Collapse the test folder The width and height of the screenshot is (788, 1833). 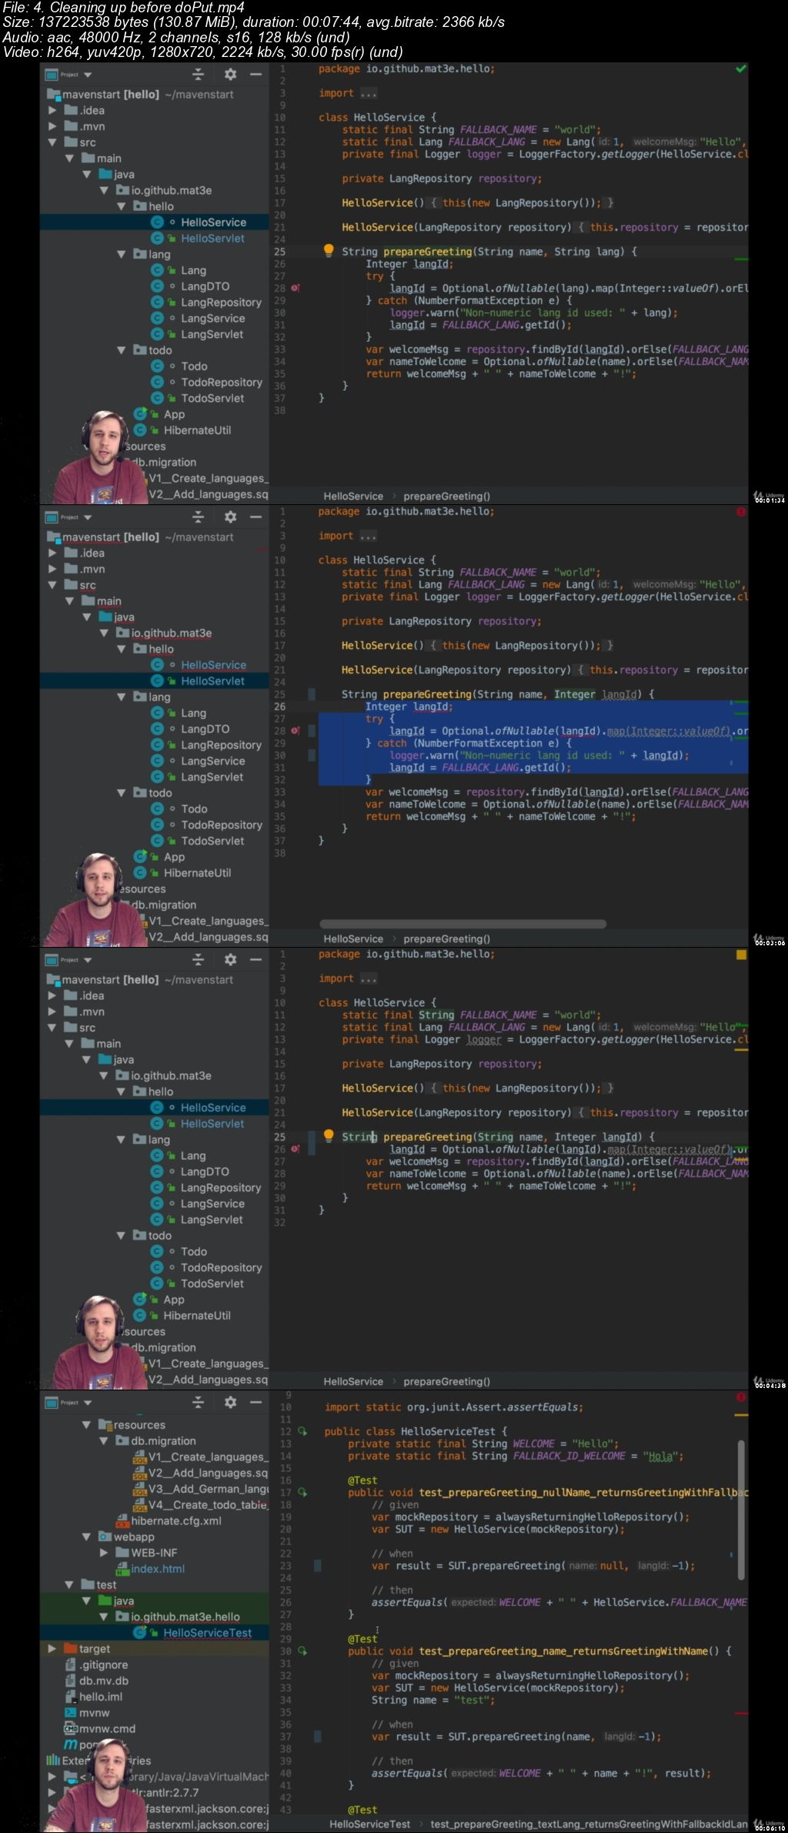70,1584
